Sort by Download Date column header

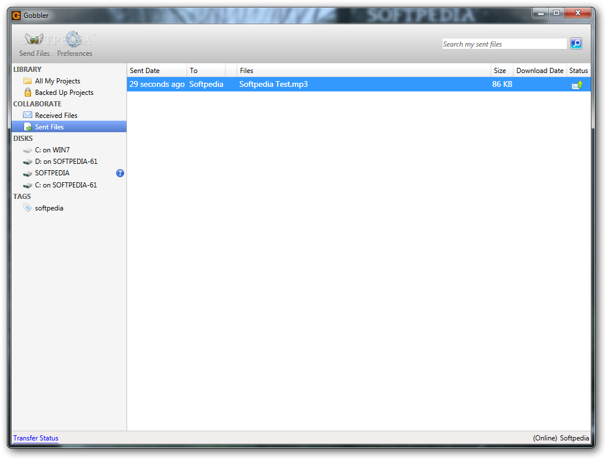(x=540, y=71)
